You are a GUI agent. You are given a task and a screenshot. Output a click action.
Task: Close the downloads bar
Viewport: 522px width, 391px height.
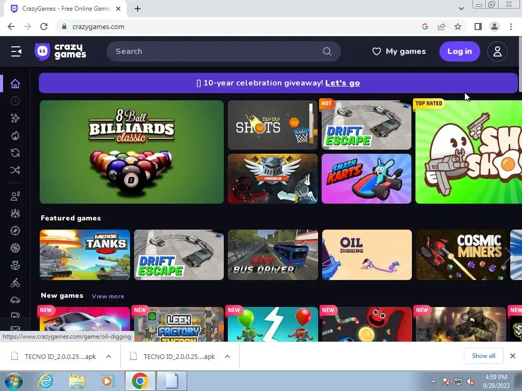[513, 356]
